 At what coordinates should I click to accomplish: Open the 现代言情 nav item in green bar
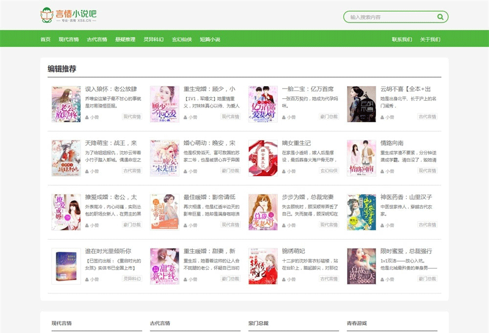(x=68, y=39)
